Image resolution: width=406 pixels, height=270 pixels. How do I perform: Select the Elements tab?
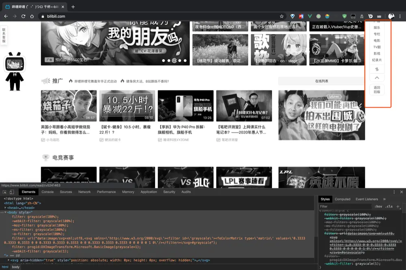point(28,192)
